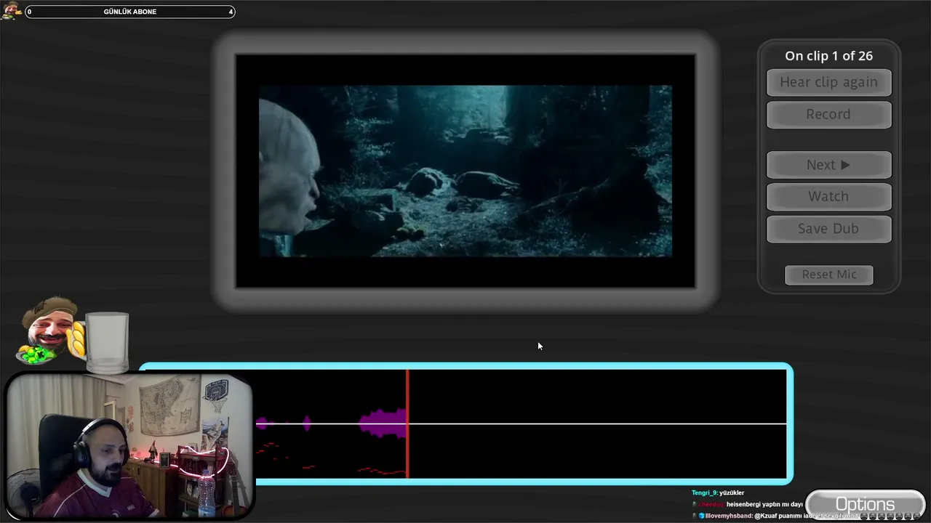The height and width of the screenshot is (523, 931).
Task: Save the recording with Save Dub
Action: pyautogui.click(x=828, y=228)
